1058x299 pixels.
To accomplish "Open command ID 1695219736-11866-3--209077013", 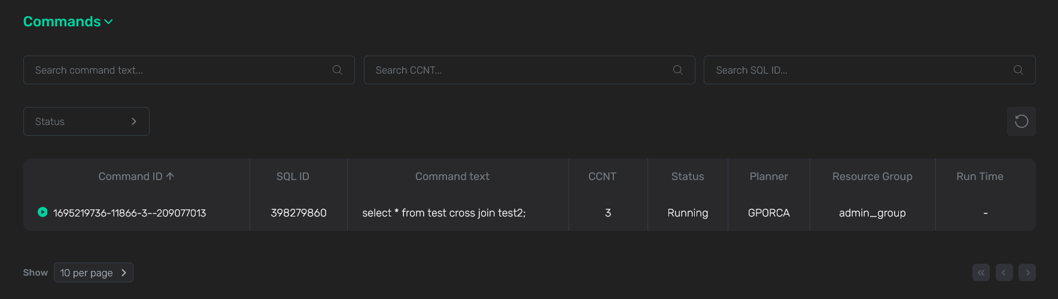I will point(129,213).
